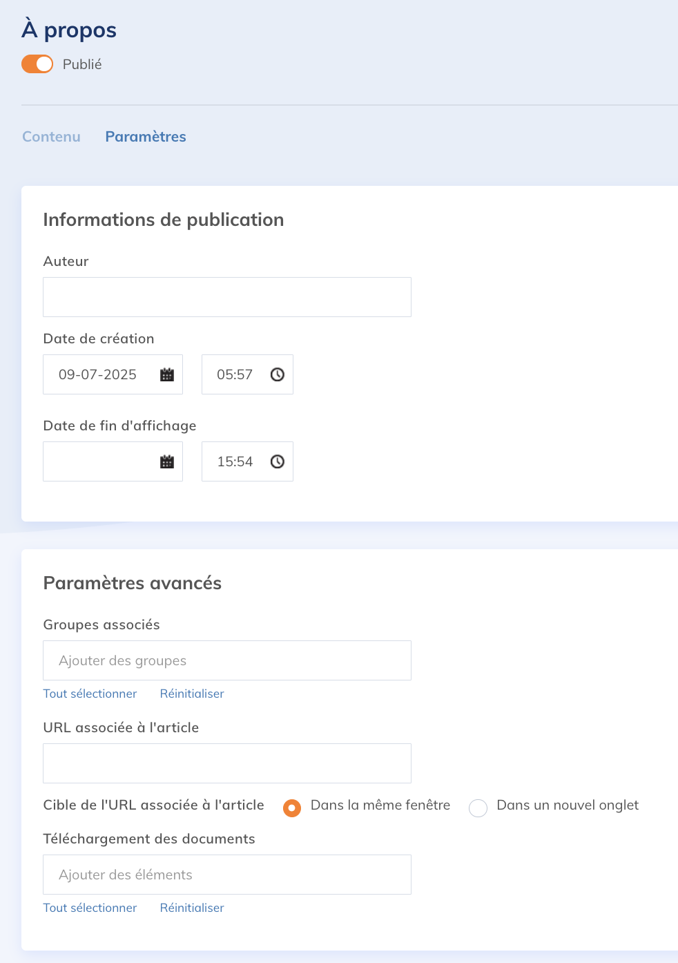Switch to the Paramètres tab
Screen dimensions: 678x963
[x=146, y=137]
